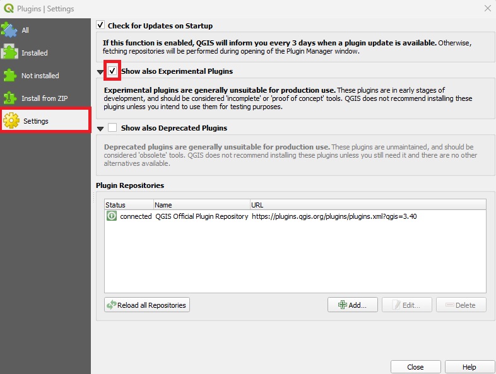Click the All plugins puzzle icon
The height and width of the screenshot is (374, 496).
[9, 30]
